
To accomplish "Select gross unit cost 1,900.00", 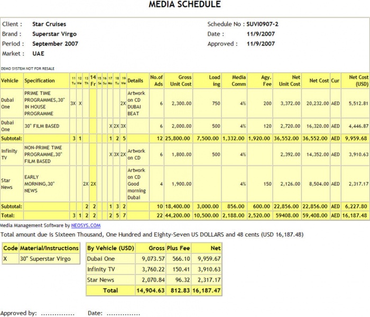I will [178, 184].
